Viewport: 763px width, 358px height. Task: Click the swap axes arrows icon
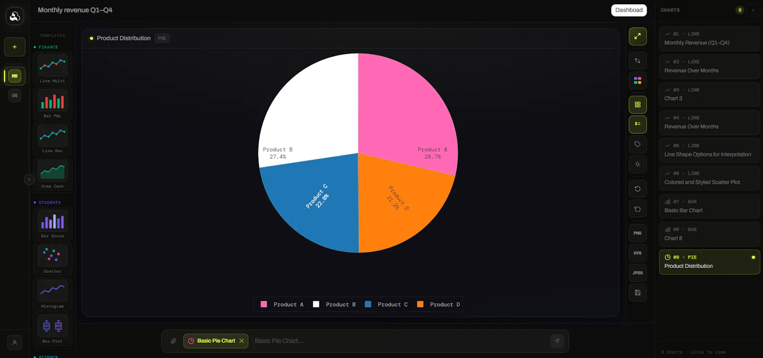(638, 61)
